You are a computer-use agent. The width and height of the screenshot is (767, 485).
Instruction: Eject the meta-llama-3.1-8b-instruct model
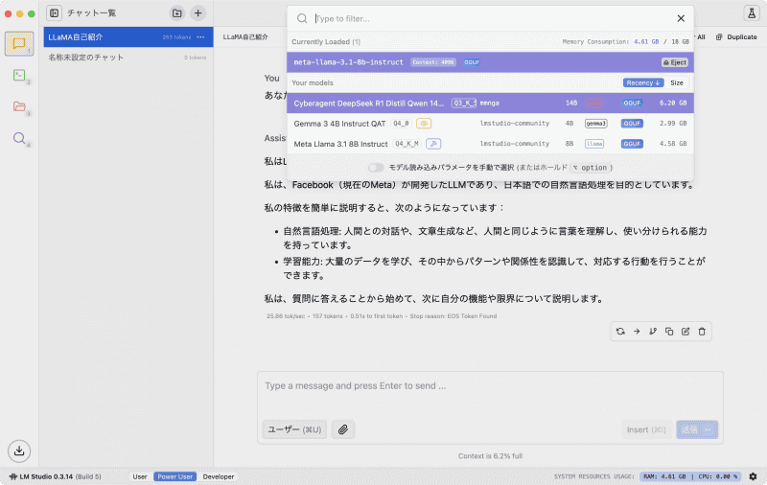[675, 62]
